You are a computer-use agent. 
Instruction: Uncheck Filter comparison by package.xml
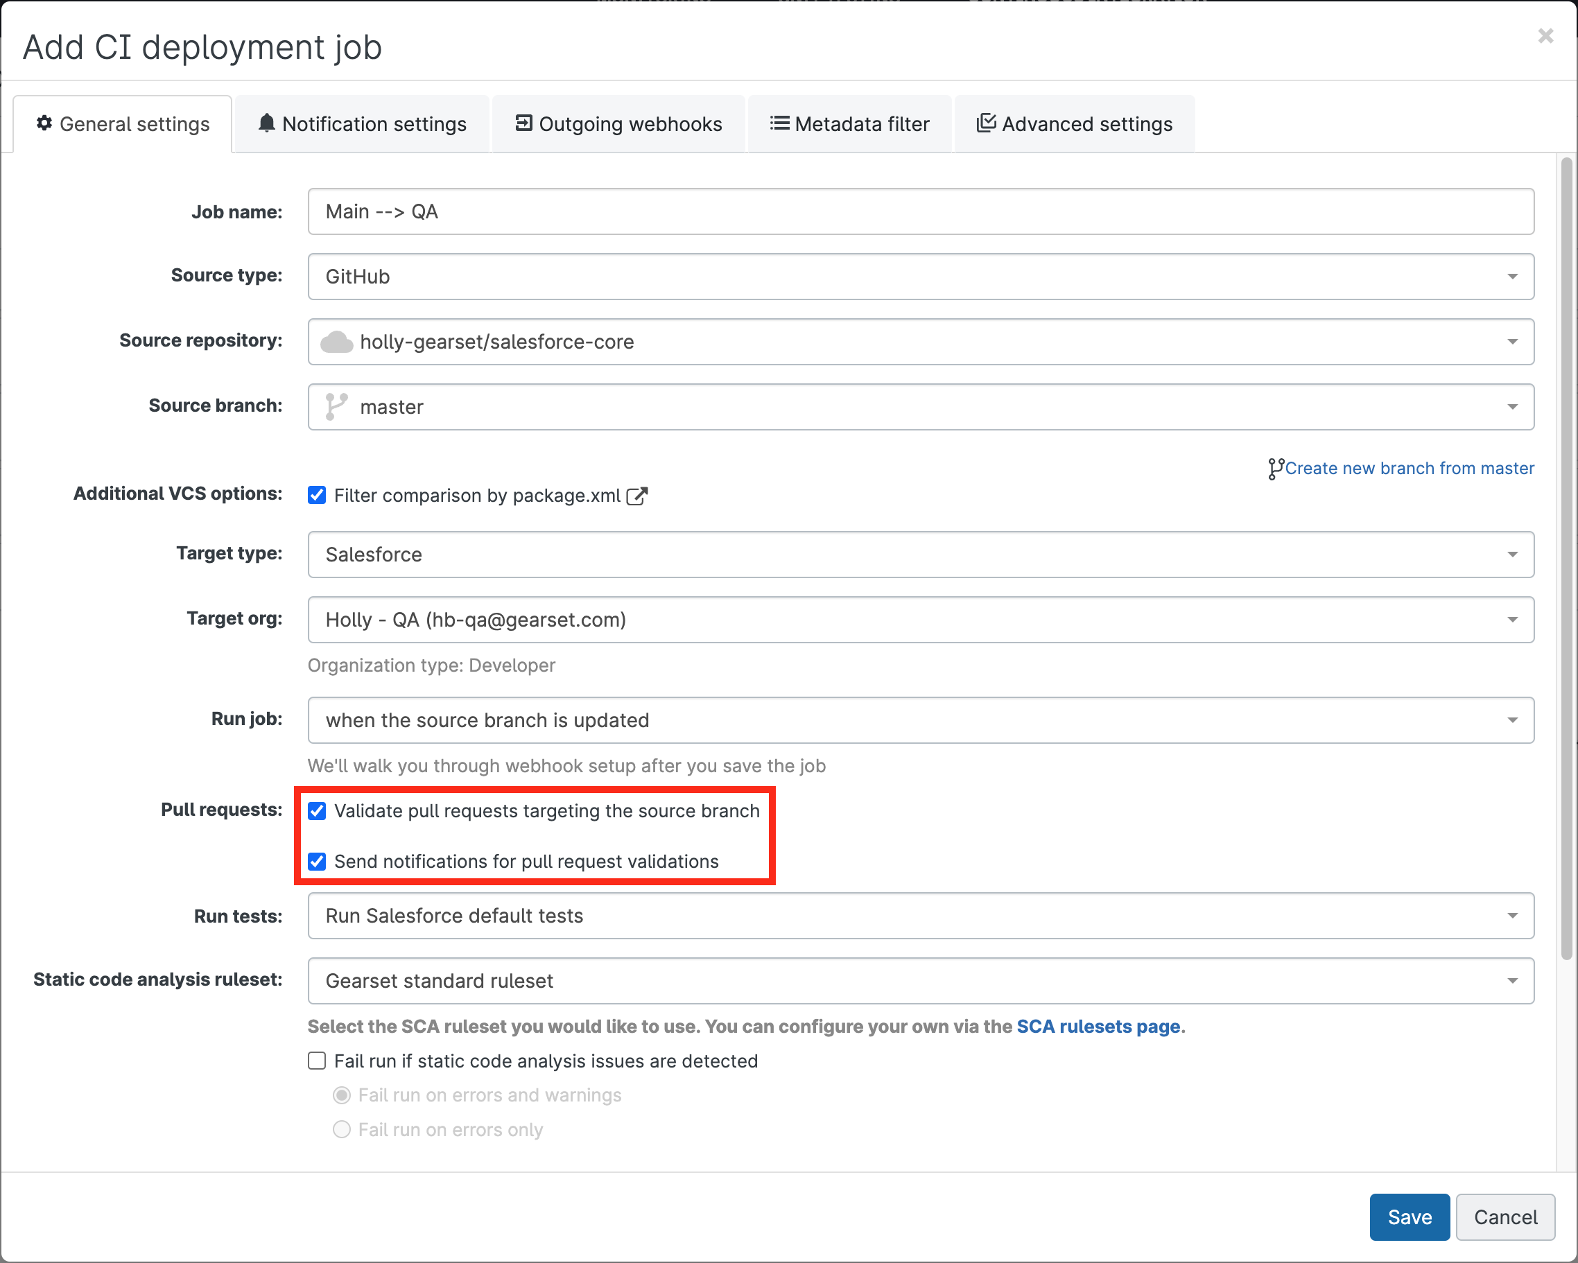(317, 496)
